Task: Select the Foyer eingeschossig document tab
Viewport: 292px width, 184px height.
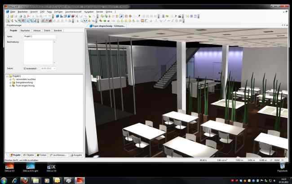Action: tap(107, 26)
